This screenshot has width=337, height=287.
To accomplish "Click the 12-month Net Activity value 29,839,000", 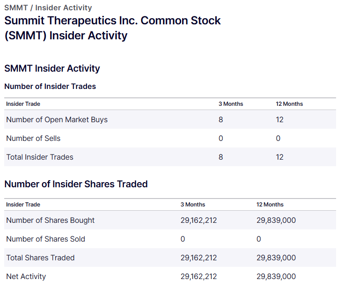I will click(276, 276).
